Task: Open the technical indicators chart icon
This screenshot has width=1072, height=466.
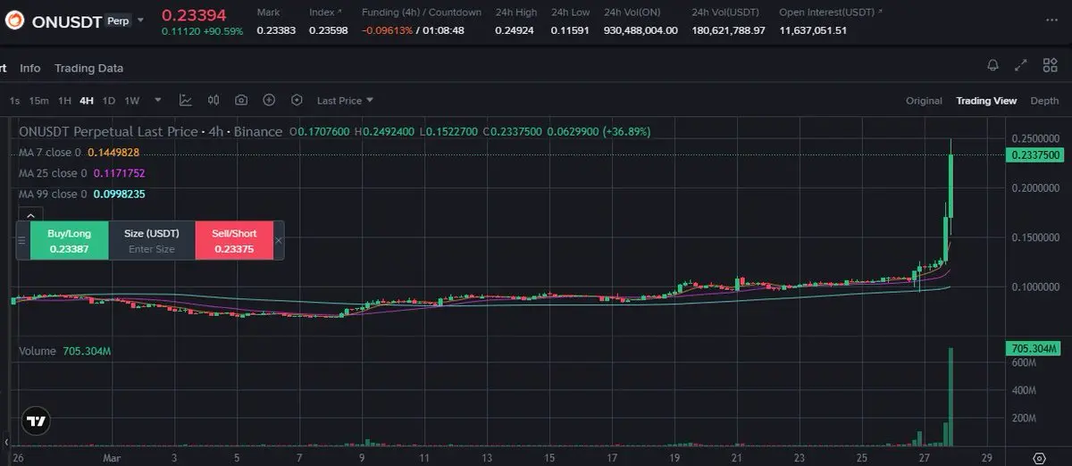Action: coord(185,100)
